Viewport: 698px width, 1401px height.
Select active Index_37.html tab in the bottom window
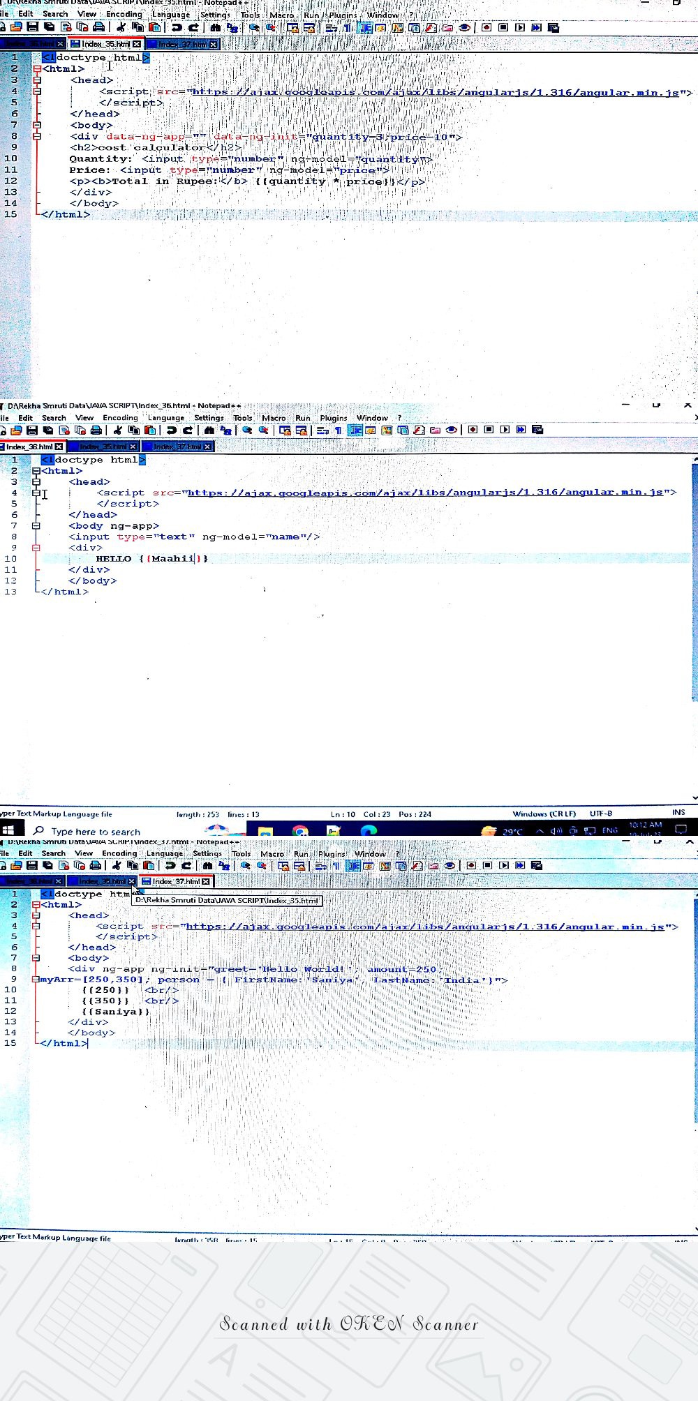[175, 881]
